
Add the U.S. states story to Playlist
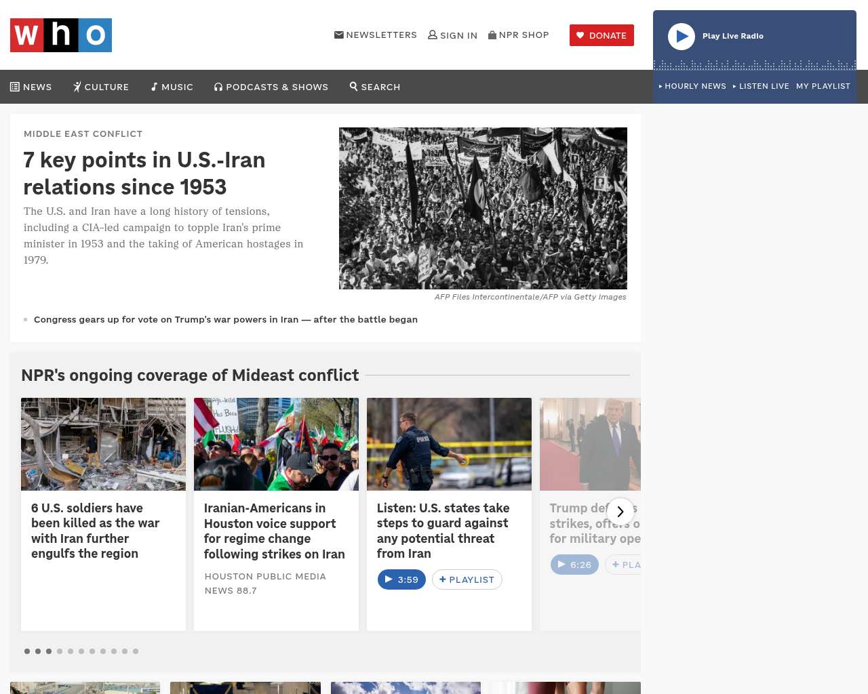pyautogui.click(x=467, y=579)
